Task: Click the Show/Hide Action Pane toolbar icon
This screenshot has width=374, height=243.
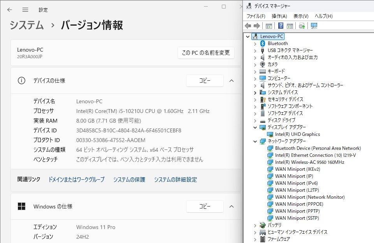Action: click(290, 26)
